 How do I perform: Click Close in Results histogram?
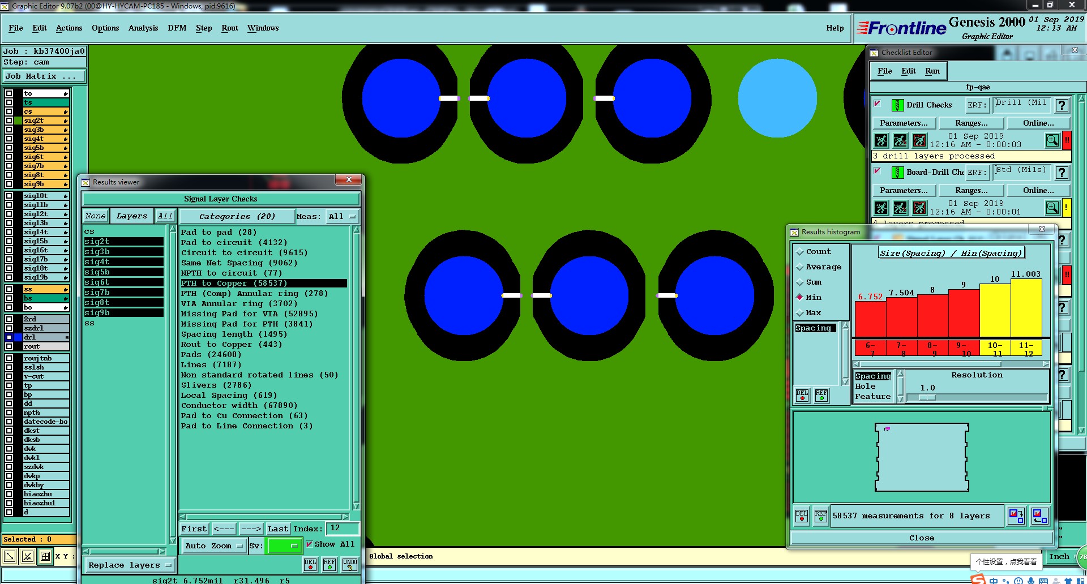point(922,538)
